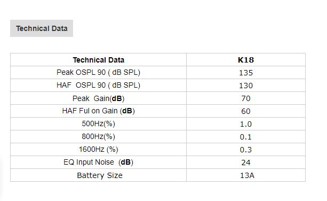Viewport: 327px width, 201px height.
Task: Click the 1600Hz (%) row label
Action: point(99,149)
